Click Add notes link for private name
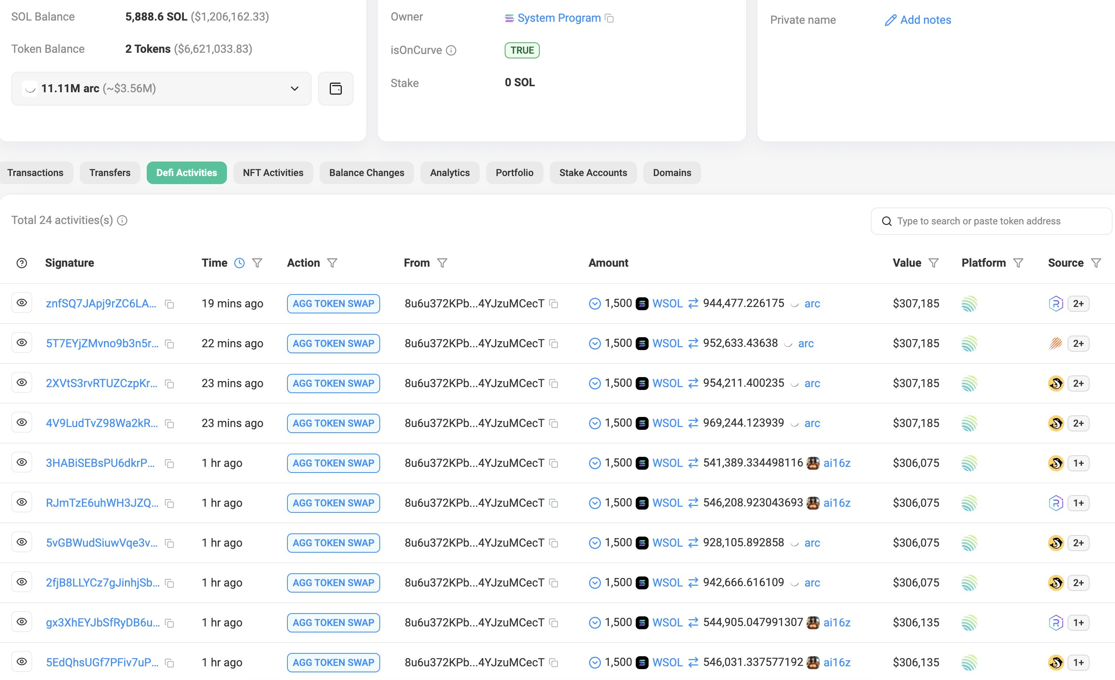Viewport: 1115px width, 680px height. pyautogui.click(x=918, y=19)
